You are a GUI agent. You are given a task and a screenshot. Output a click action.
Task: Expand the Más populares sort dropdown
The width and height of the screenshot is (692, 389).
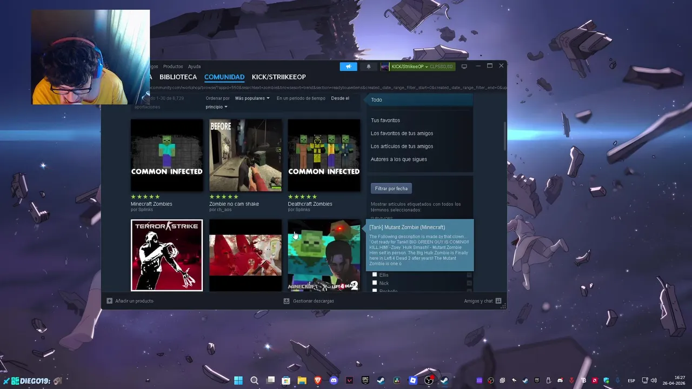click(x=252, y=98)
